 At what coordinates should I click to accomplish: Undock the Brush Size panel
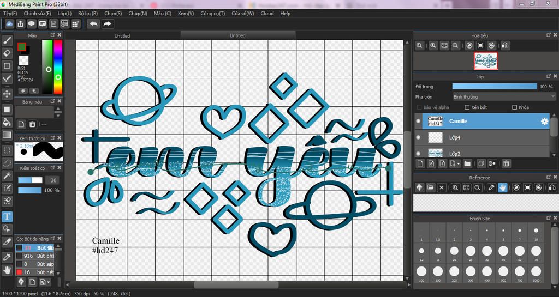coord(549,218)
